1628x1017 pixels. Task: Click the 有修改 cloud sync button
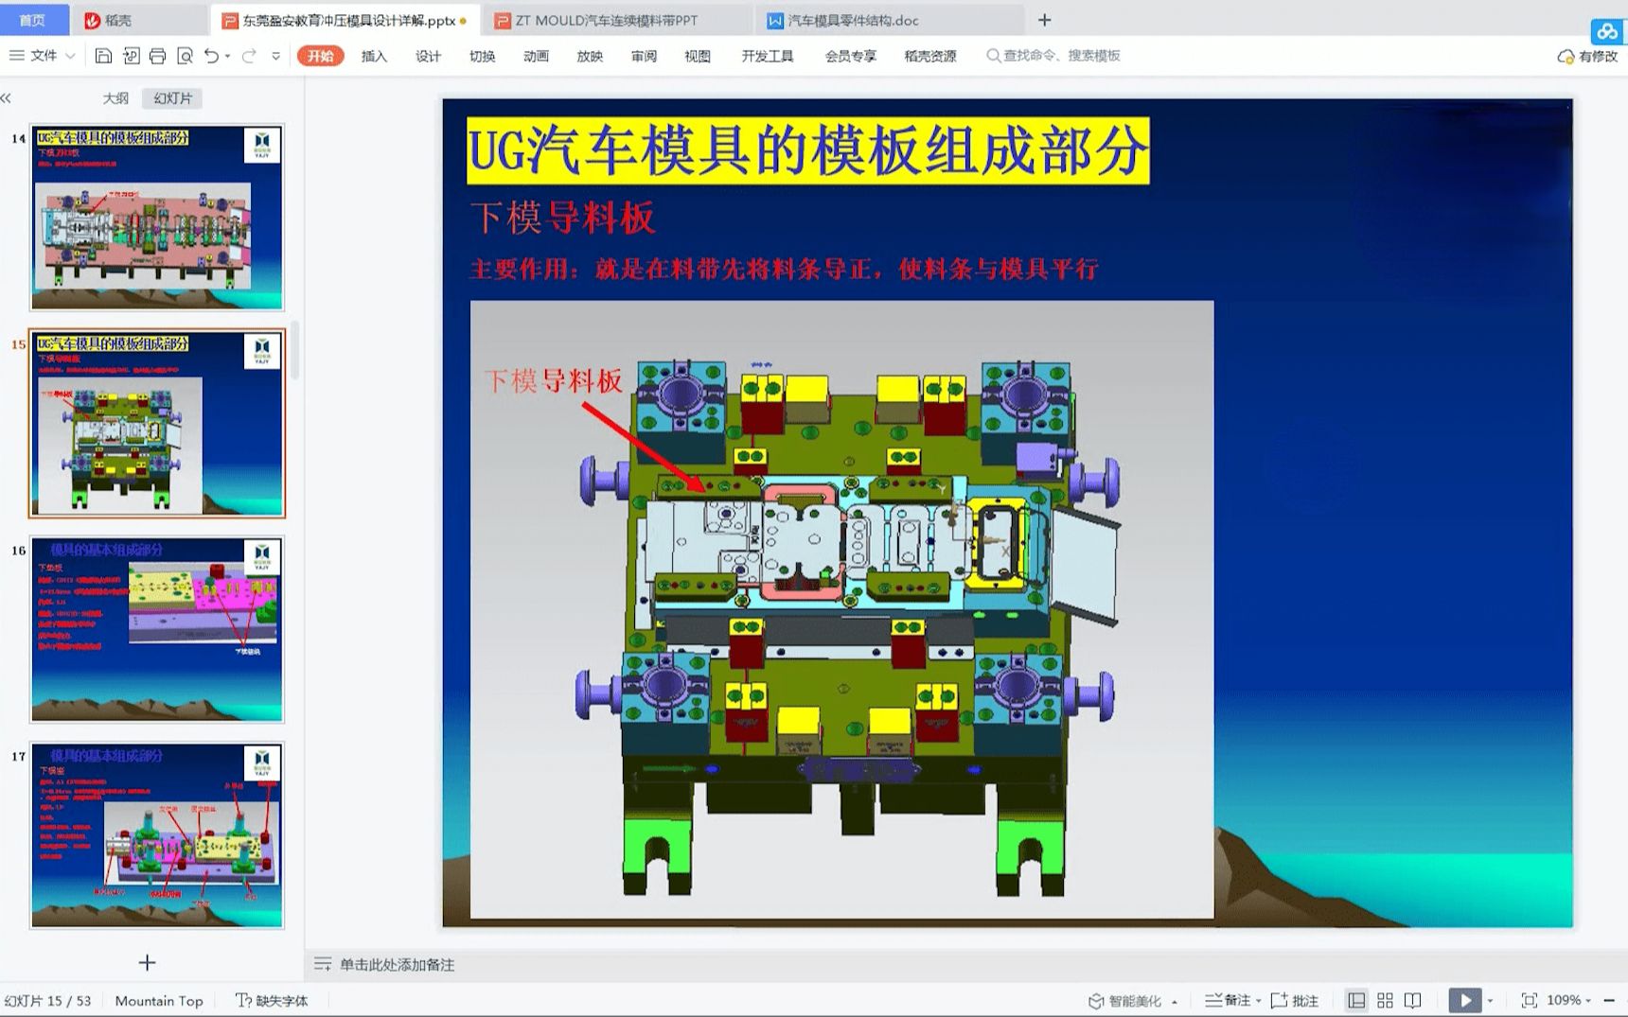click(1587, 57)
